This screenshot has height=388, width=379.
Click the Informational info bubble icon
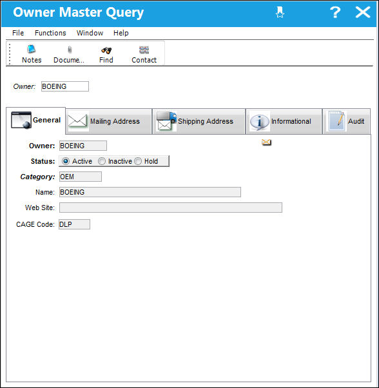(x=259, y=122)
